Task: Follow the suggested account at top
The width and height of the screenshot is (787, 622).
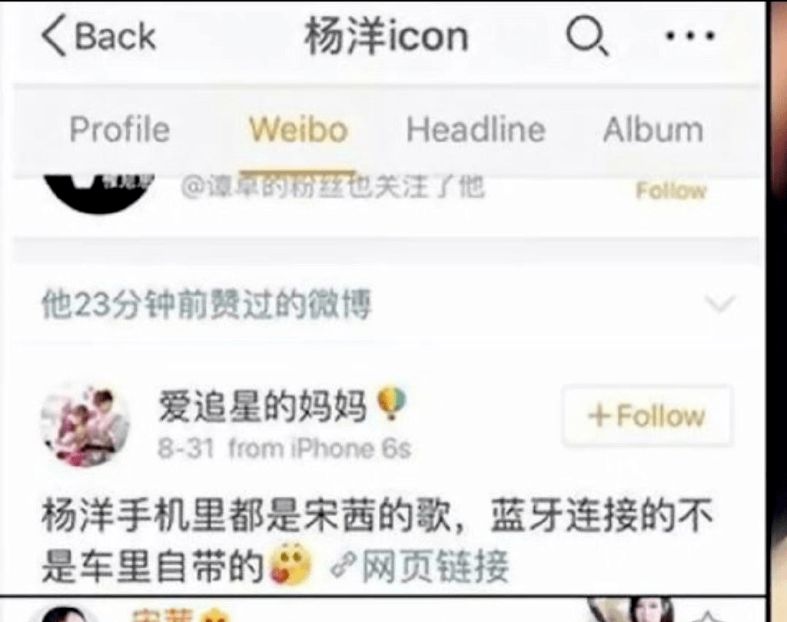Action: tap(671, 191)
